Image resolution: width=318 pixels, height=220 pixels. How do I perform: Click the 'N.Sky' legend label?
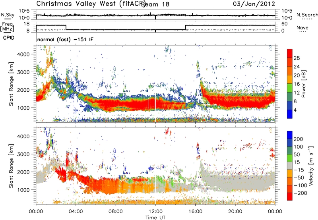pyautogui.click(x=8, y=15)
